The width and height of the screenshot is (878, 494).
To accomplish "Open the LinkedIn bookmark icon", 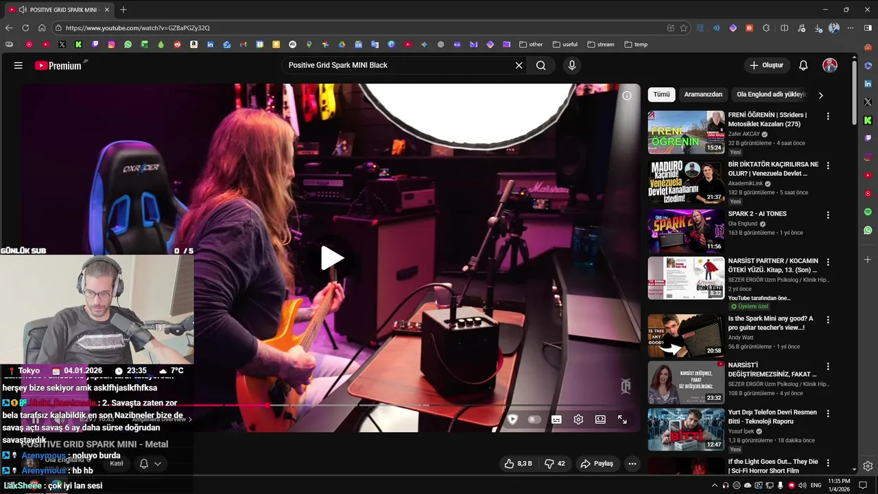I will [211, 45].
